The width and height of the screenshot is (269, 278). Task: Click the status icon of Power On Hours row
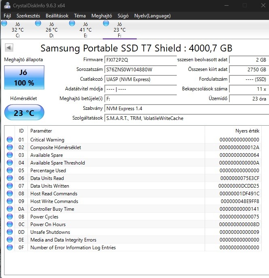10,224
